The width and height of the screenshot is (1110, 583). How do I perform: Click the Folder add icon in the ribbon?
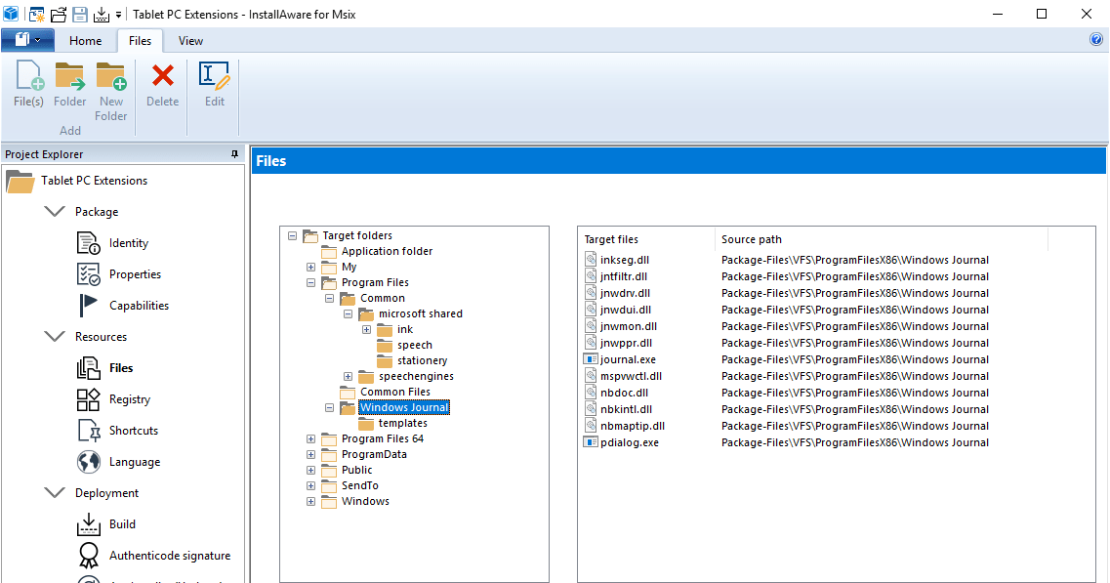(x=69, y=76)
